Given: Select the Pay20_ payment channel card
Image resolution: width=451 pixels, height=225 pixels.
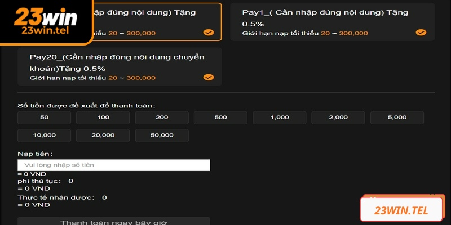Looking at the screenshot, I should pyautogui.click(x=120, y=66).
